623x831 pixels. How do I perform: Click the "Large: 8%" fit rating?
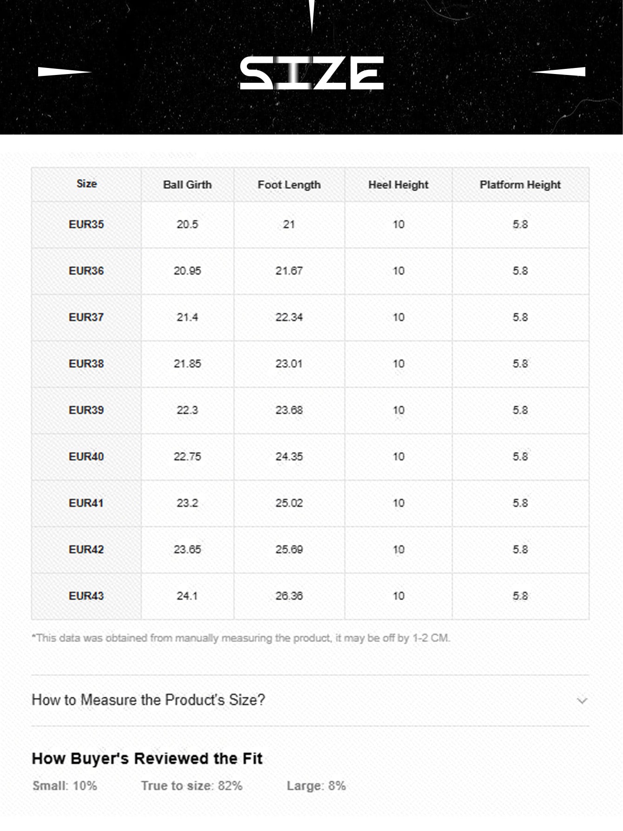click(x=316, y=786)
